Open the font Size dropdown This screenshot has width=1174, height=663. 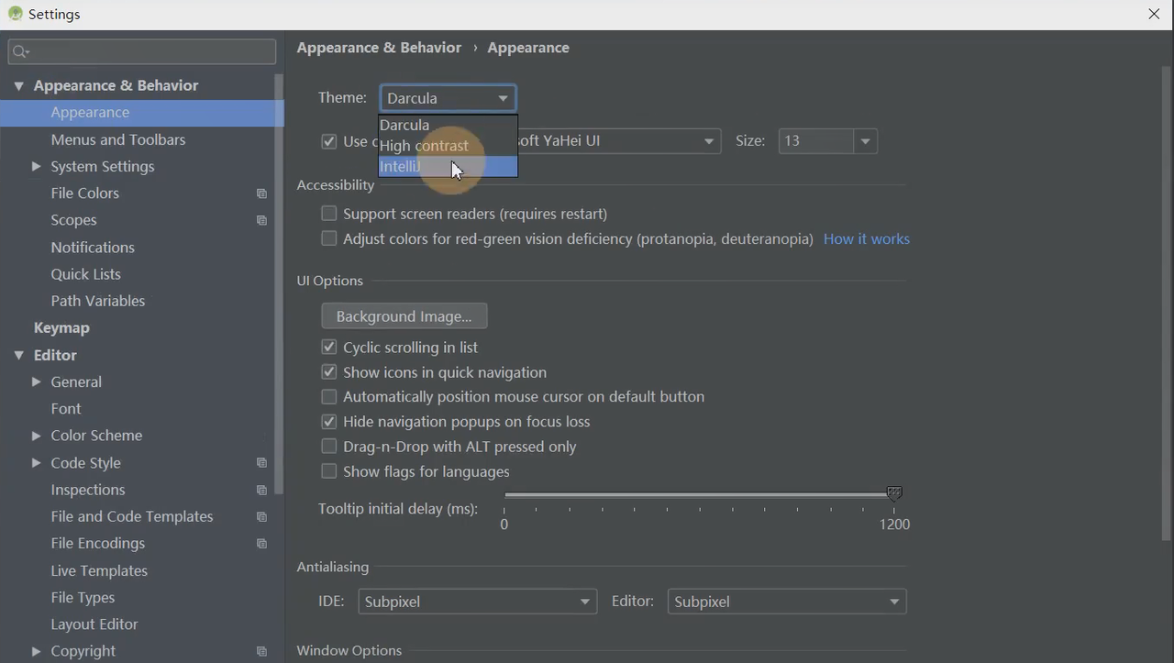click(864, 141)
